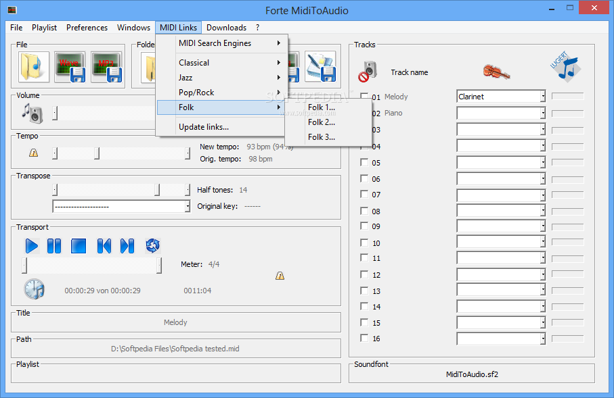Viewport: 614px width, 398px height.
Task: Open instrument dropdown for track 05
Action: [543, 162]
